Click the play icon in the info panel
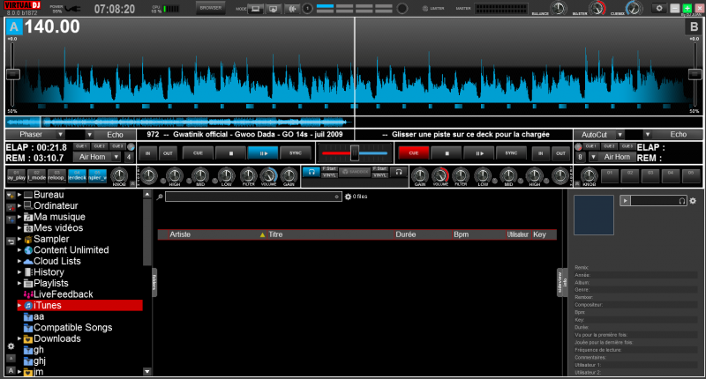The image size is (706, 379). pyautogui.click(x=626, y=201)
